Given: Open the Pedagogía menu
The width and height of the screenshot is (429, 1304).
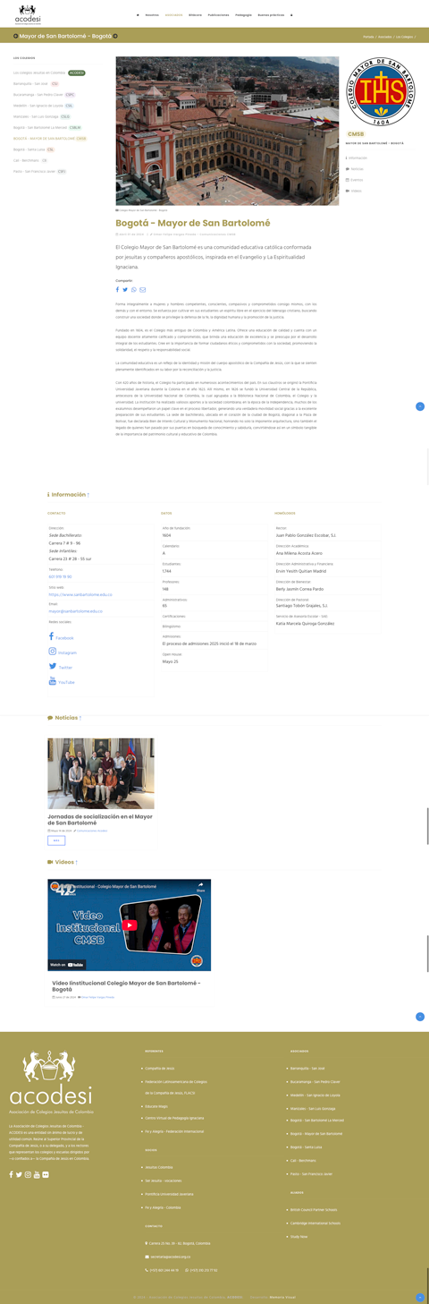Looking at the screenshot, I should [243, 15].
